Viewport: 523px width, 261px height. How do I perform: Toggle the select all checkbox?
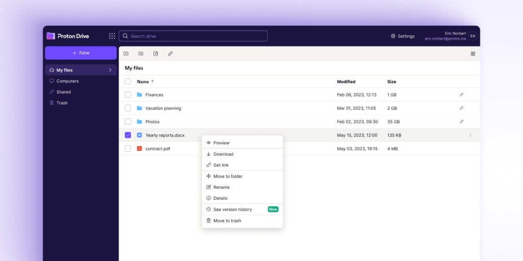click(x=128, y=81)
